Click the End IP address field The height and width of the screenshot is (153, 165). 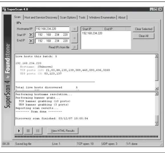point(52,41)
